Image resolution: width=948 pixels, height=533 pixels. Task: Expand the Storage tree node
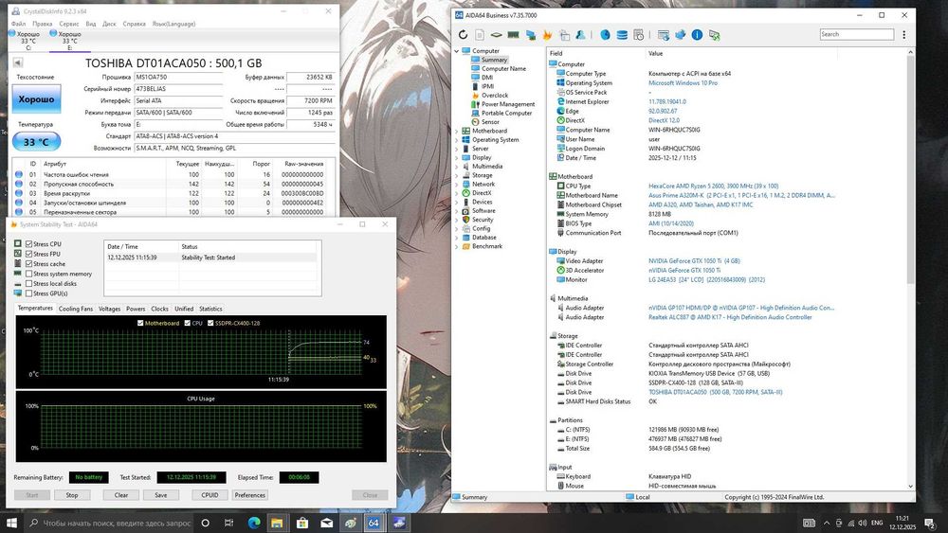(x=457, y=175)
